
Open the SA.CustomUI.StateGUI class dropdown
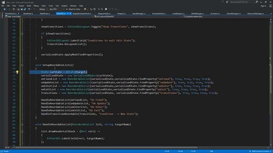[x=138, y=17]
